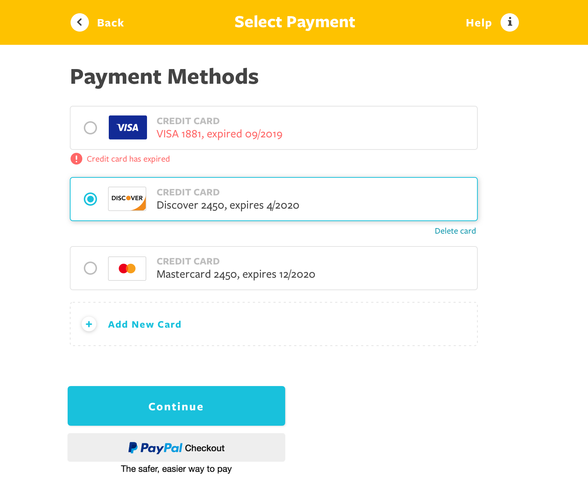588x490 pixels.
Task: Click the red expired warning icon
Action: click(76, 159)
